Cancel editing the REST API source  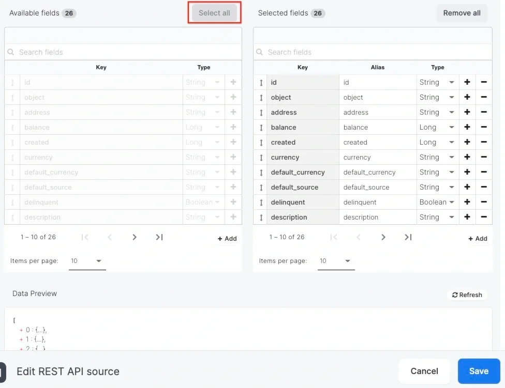tap(424, 371)
